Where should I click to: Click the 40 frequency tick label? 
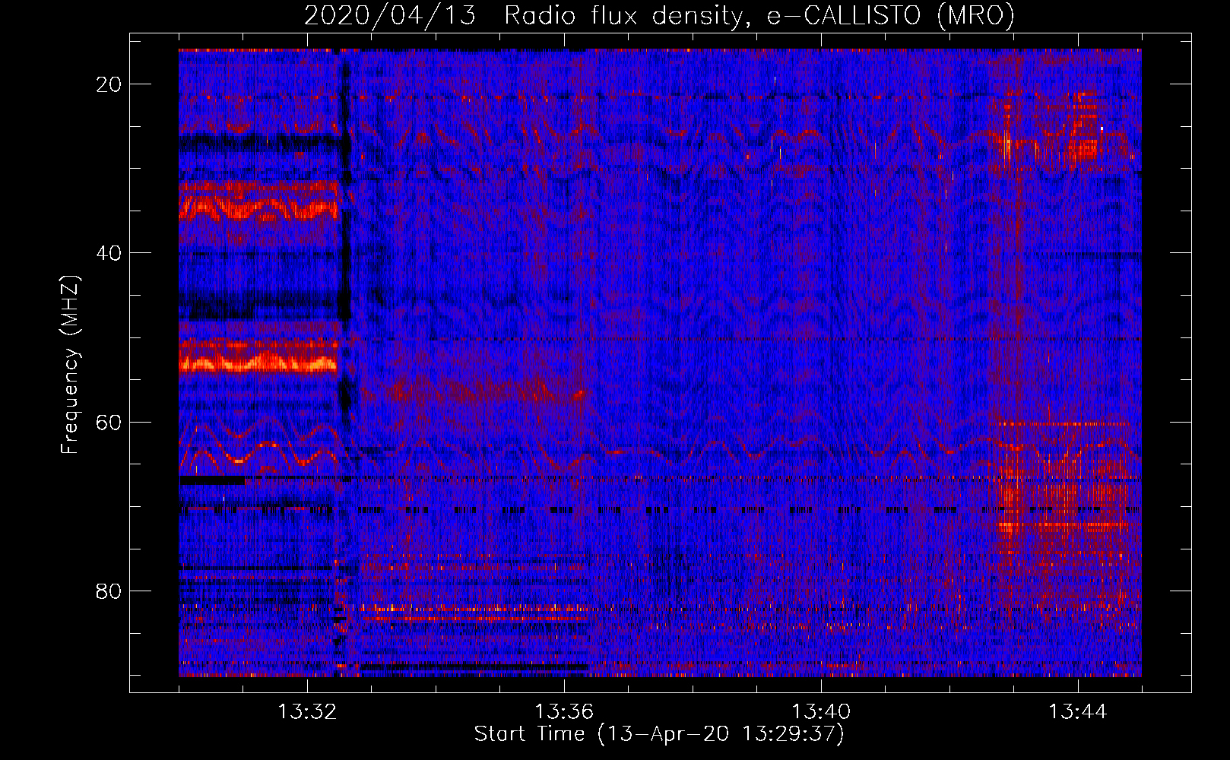pos(109,253)
